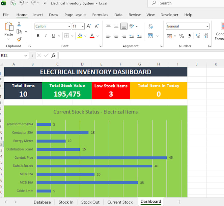
Task: Open the Data ribbon tab
Action: [118, 15]
